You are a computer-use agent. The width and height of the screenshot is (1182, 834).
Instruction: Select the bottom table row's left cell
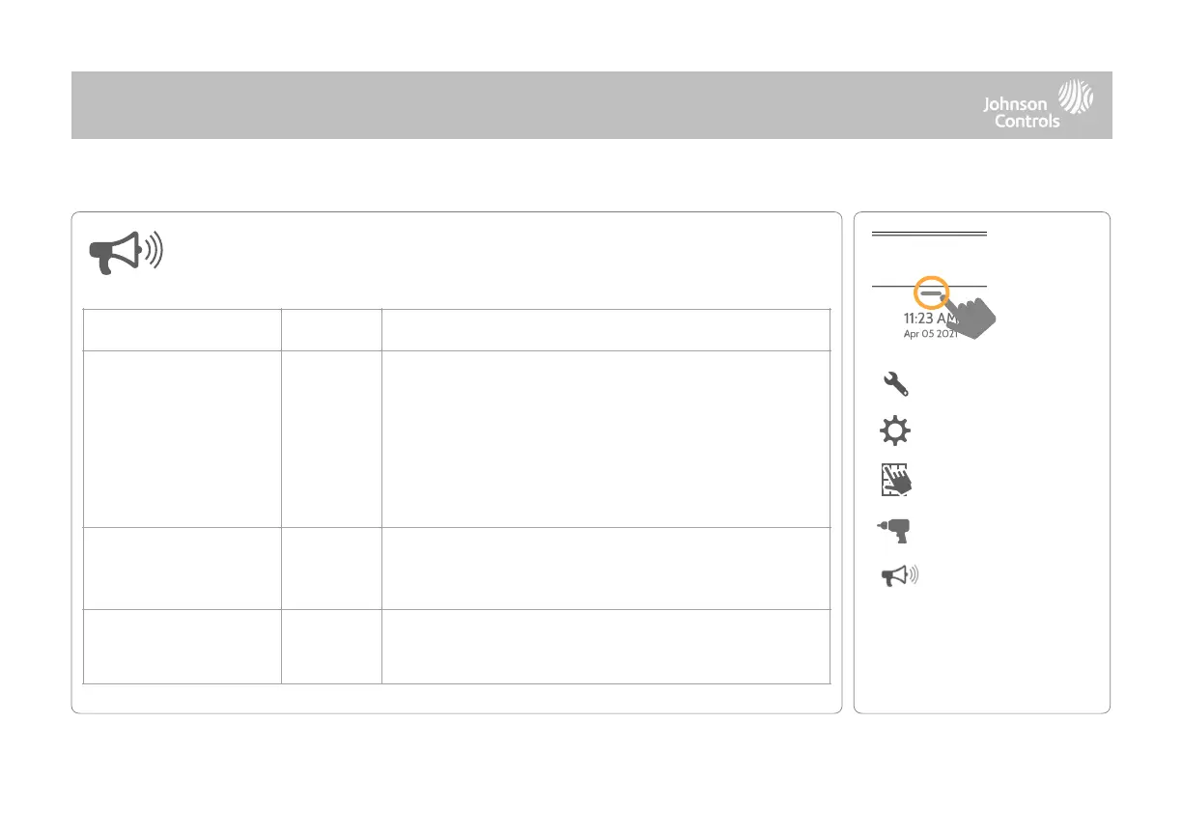pyautogui.click(x=183, y=646)
